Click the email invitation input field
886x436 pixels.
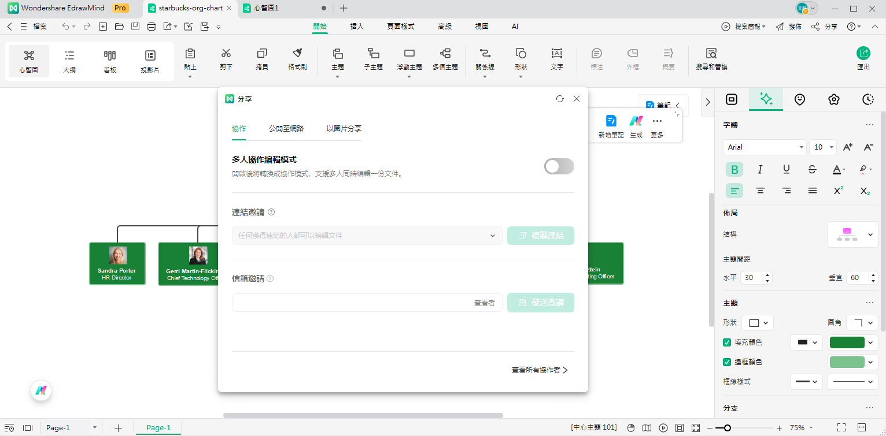(347, 302)
